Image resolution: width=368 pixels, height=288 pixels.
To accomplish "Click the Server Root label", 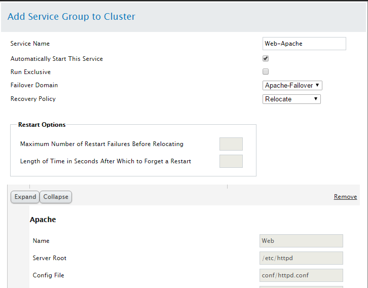I will (x=50, y=258).
